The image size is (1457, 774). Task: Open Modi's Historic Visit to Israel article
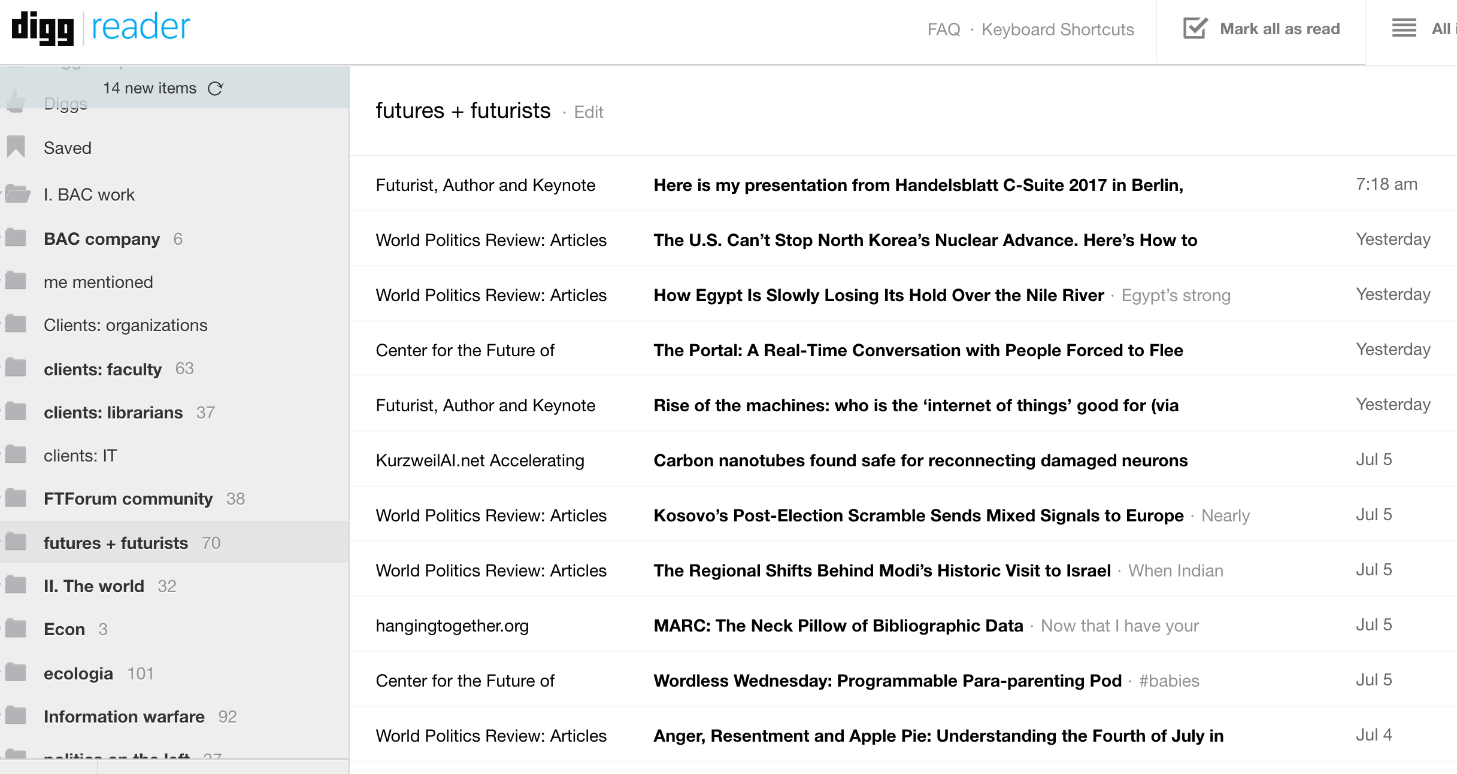click(x=882, y=570)
